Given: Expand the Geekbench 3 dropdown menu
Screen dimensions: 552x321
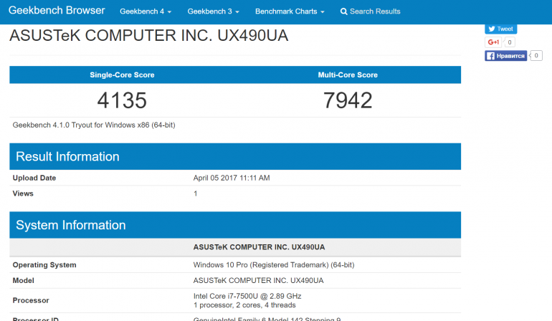Looking at the screenshot, I should pos(214,11).
